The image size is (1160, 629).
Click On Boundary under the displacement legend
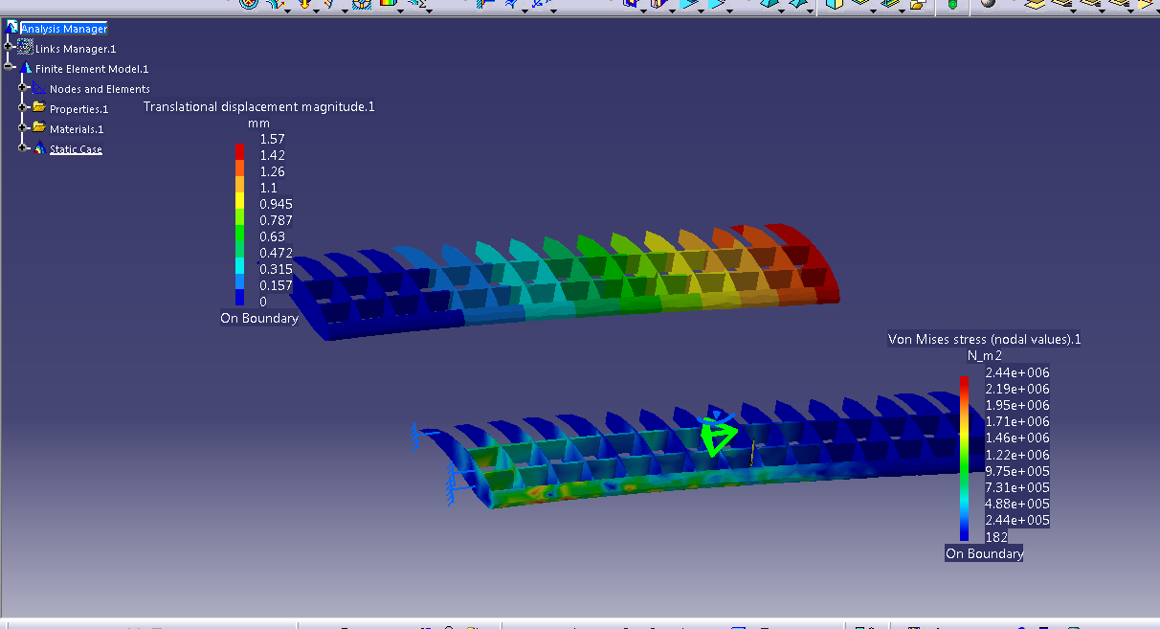(259, 318)
